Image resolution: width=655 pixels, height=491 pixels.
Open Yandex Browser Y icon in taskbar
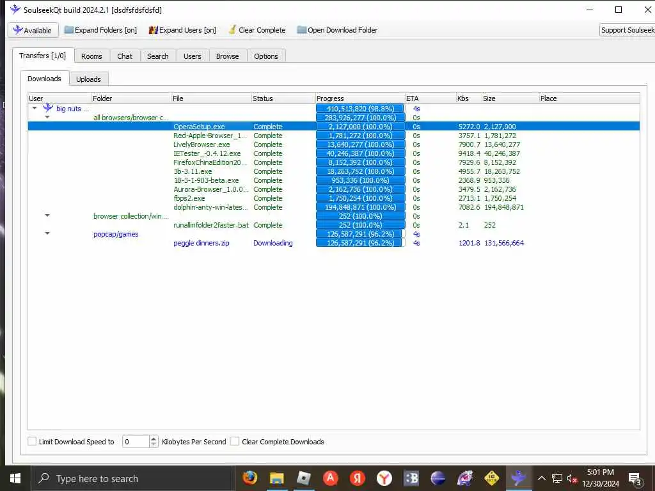(x=384, y=478)
